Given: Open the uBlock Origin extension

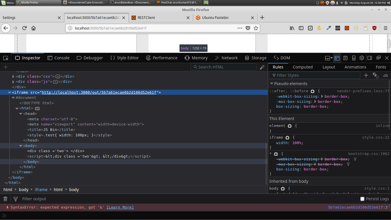Looking at the screenshot, I should [374, 28].
